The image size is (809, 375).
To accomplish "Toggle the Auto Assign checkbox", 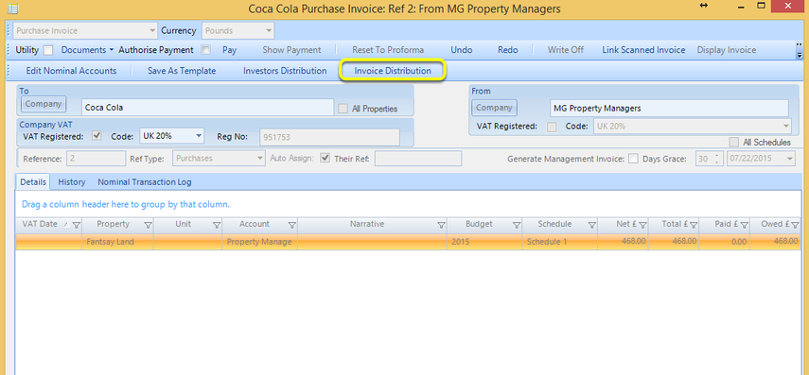I will 325,158.
